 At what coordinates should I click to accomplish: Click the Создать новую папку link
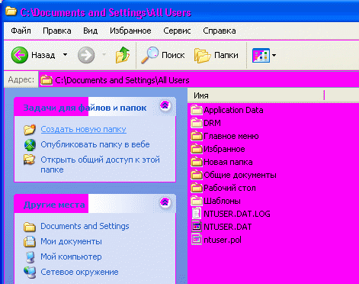point(83,129)
